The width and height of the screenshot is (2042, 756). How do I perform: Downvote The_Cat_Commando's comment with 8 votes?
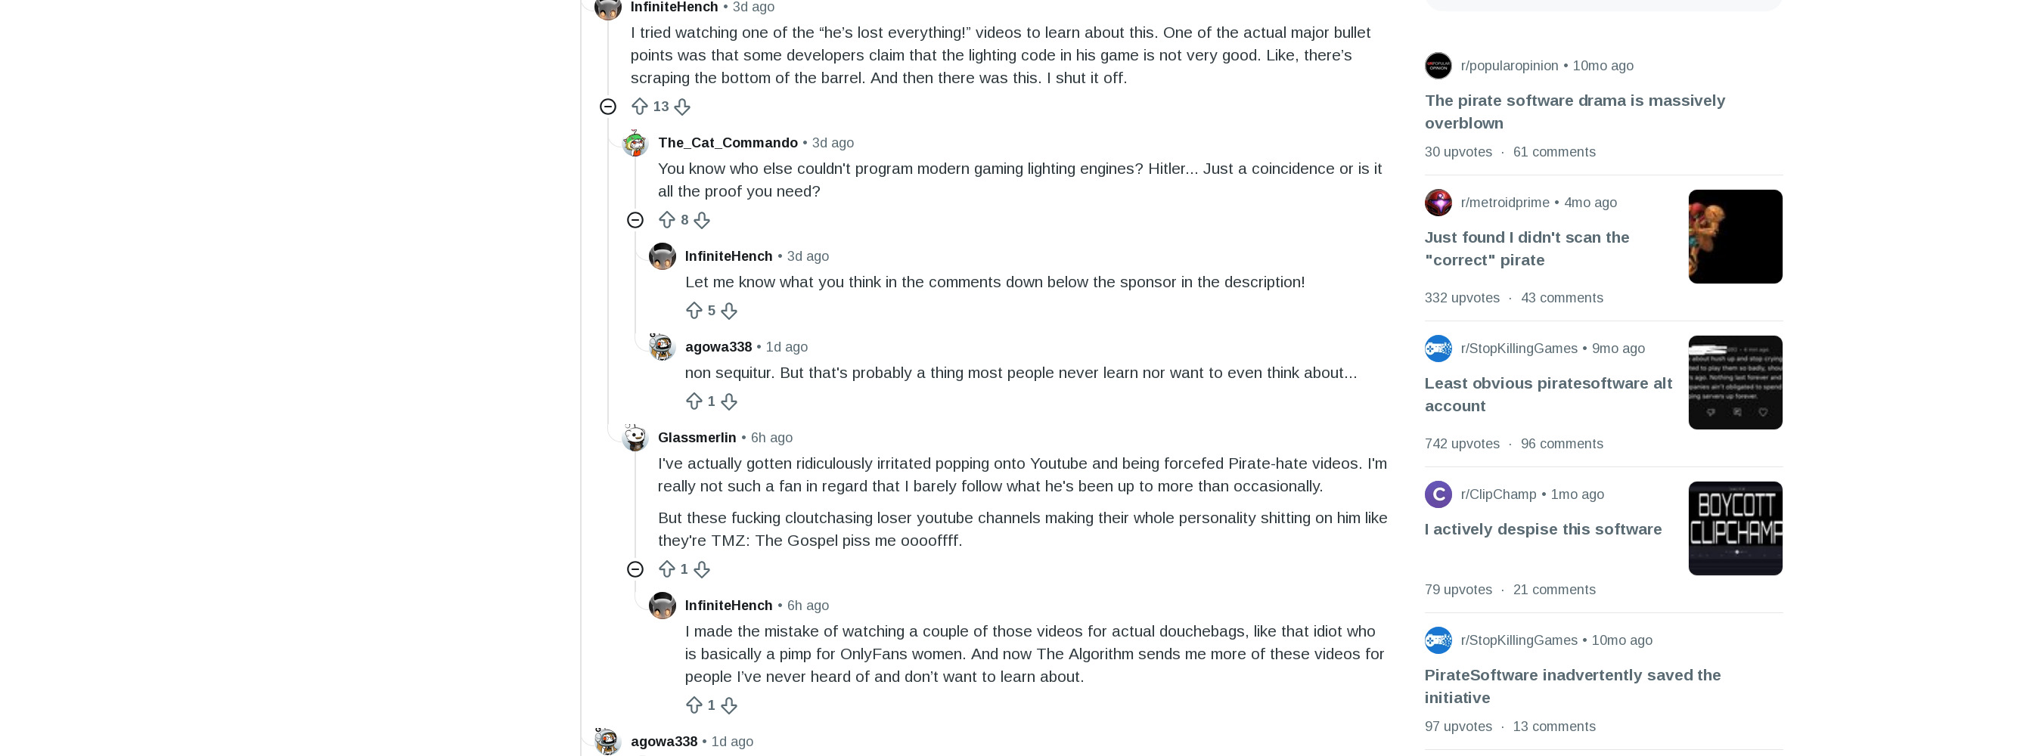point(703,219)
